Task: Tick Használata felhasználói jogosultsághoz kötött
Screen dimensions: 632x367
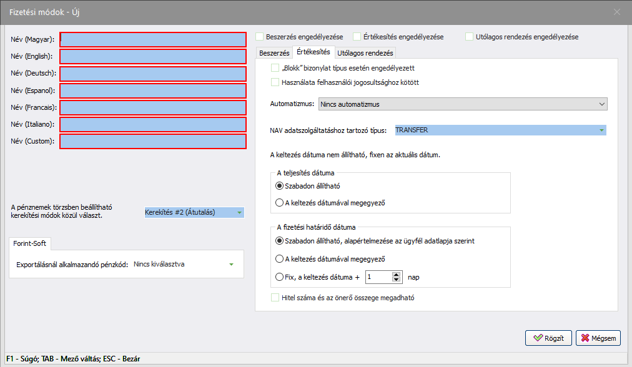Action: (275, 82)
